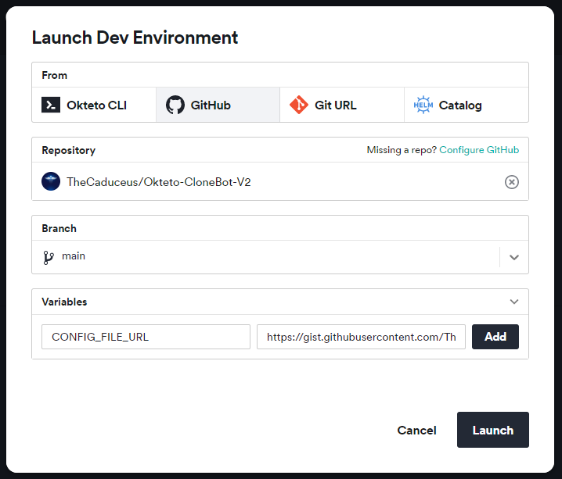Viewport: 562px width, 479px height.
Task: Click the git branch icon beside main
Action: [x=49, y=257]
